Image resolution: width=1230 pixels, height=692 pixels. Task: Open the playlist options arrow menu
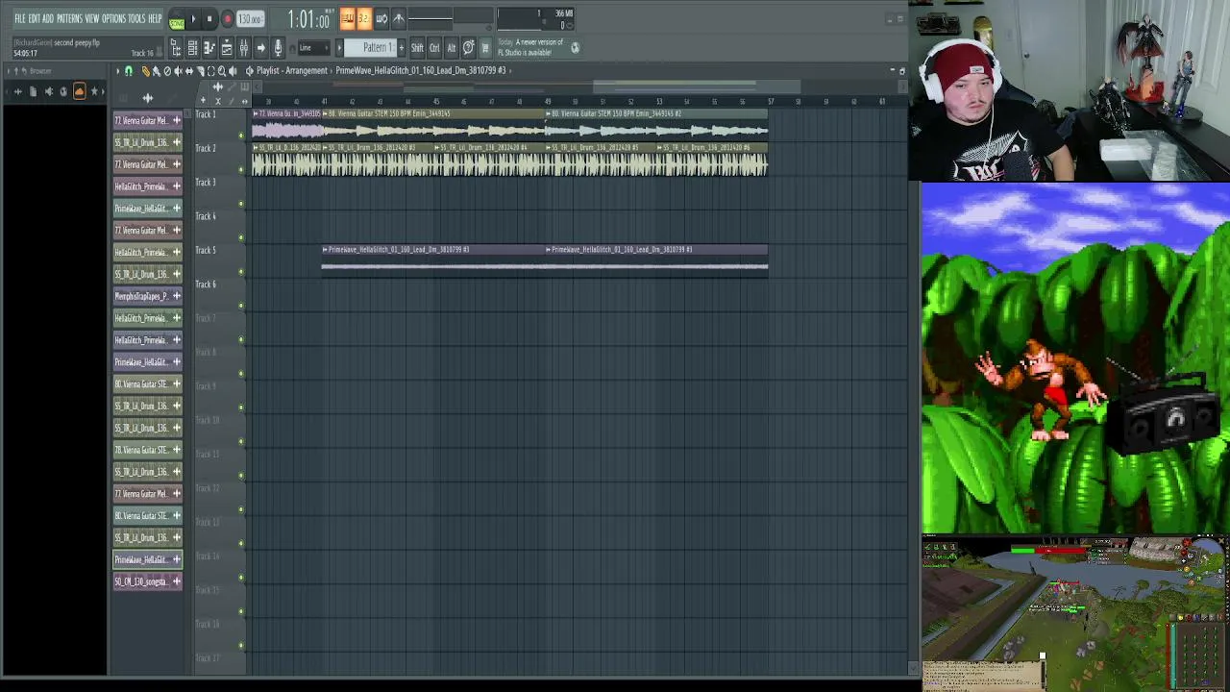pos(117,71)
